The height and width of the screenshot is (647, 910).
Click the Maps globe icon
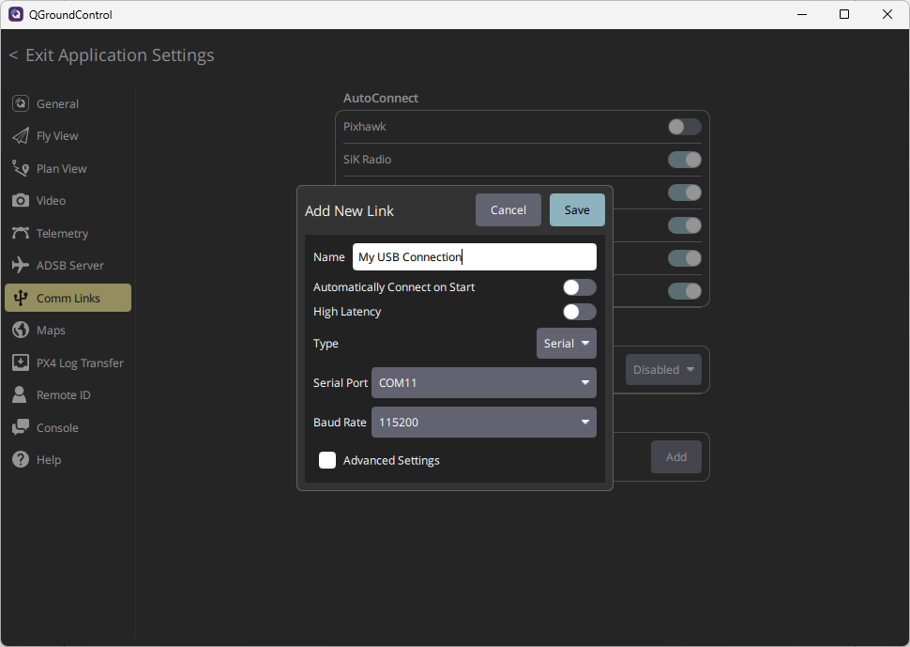pyautogui.click(x=21, y=331)
